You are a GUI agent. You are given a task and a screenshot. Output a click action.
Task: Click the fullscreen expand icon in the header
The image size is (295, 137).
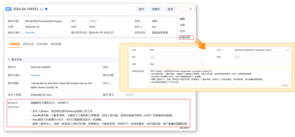coord(195,9)
